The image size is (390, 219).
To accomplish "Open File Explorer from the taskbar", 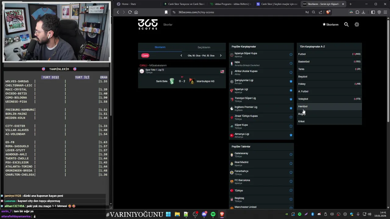I will click(x=177, y=214).
